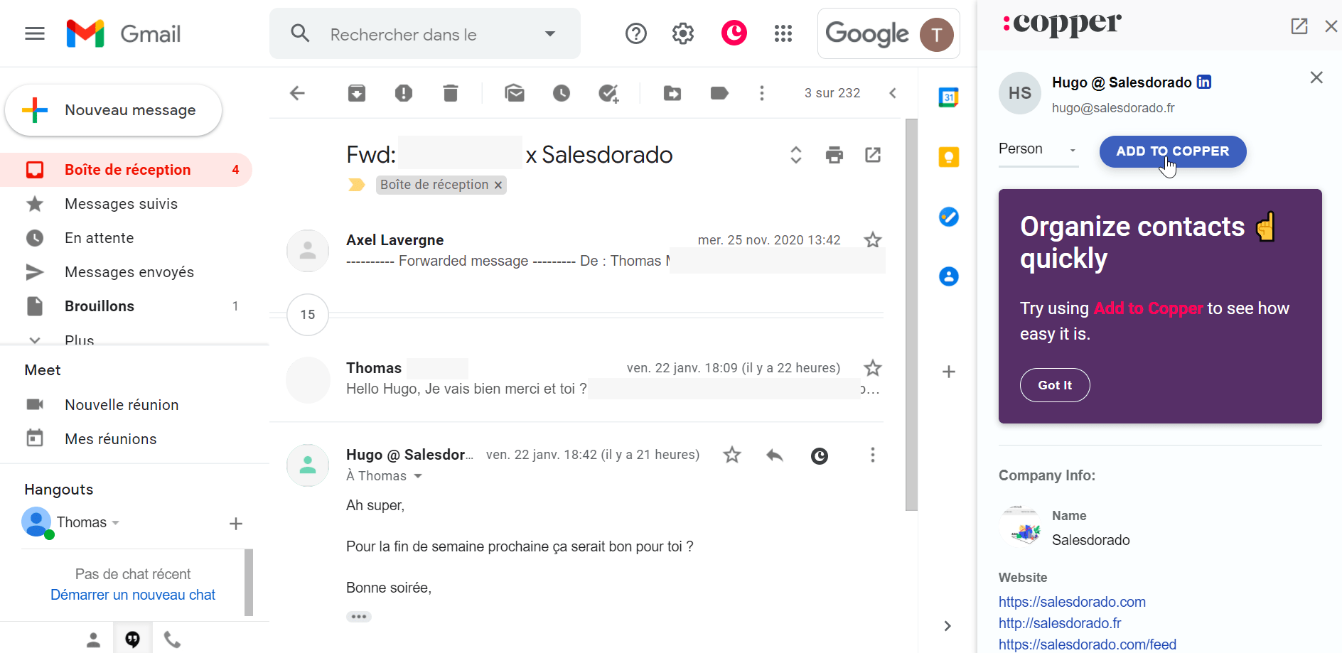Image resolution: width=1342 pixels, height=653 pixels.
Task: Add a new Hangouts conversation plus
Action: coord(236,524)
